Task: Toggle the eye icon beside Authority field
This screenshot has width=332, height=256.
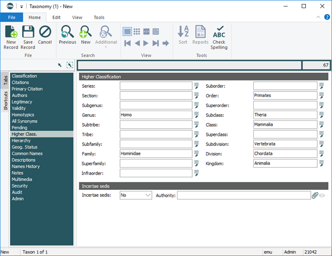Action: pos(322,195)
